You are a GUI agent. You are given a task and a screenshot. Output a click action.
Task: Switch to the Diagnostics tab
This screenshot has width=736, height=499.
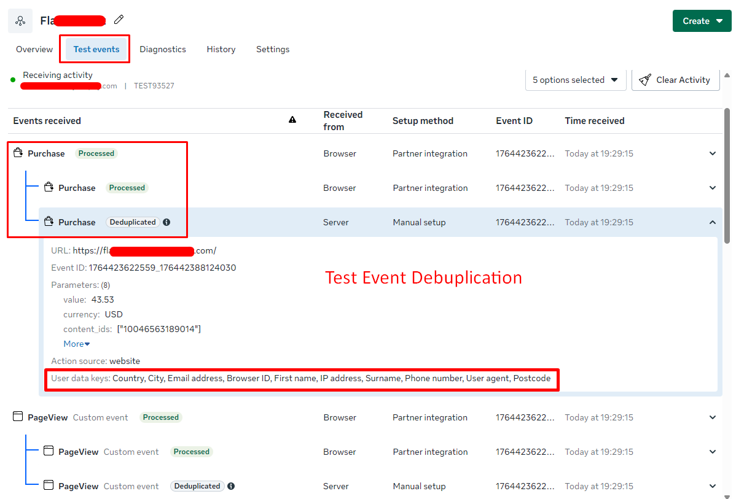[162, 49]
